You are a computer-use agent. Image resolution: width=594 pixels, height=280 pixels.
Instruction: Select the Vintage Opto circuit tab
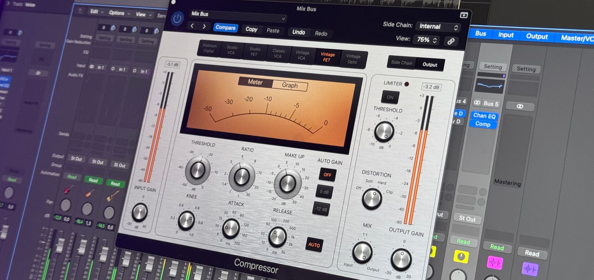point(353,59)
